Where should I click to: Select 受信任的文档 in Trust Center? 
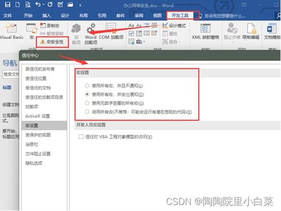click(x=44, y=88)
